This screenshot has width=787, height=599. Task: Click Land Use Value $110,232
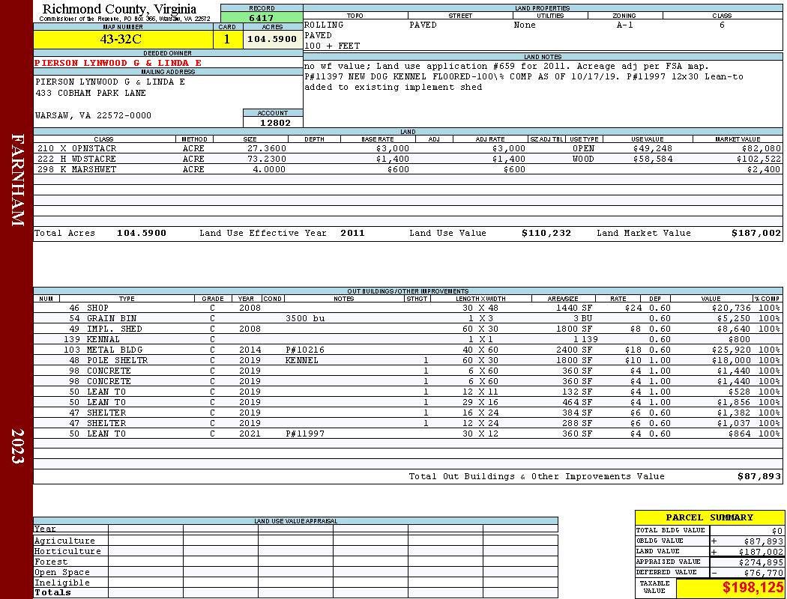coord(546,233)
